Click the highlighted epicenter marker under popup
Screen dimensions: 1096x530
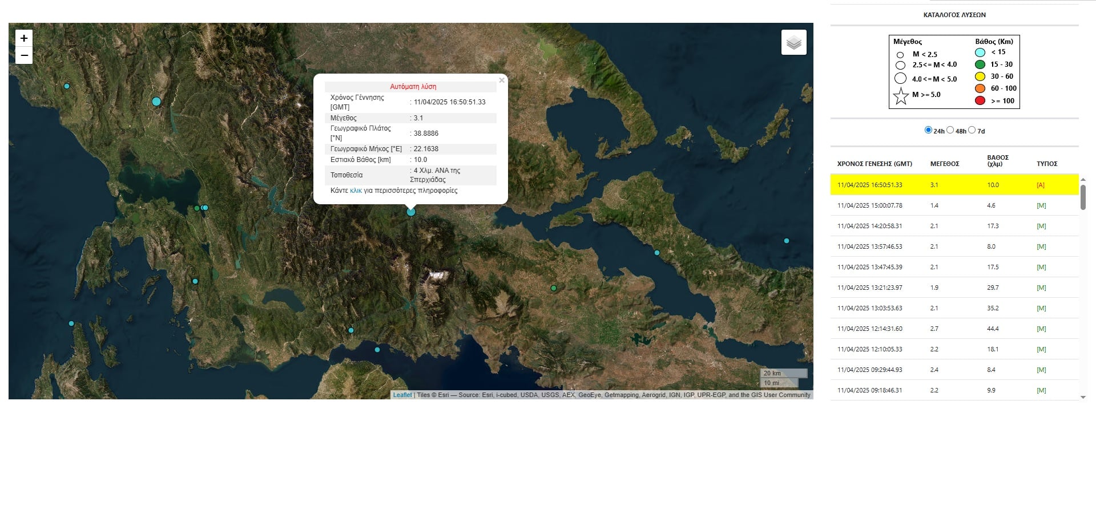coord(411,212)
